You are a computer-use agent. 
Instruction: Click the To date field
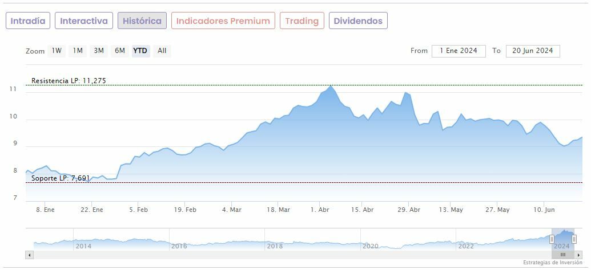point(532,51)
